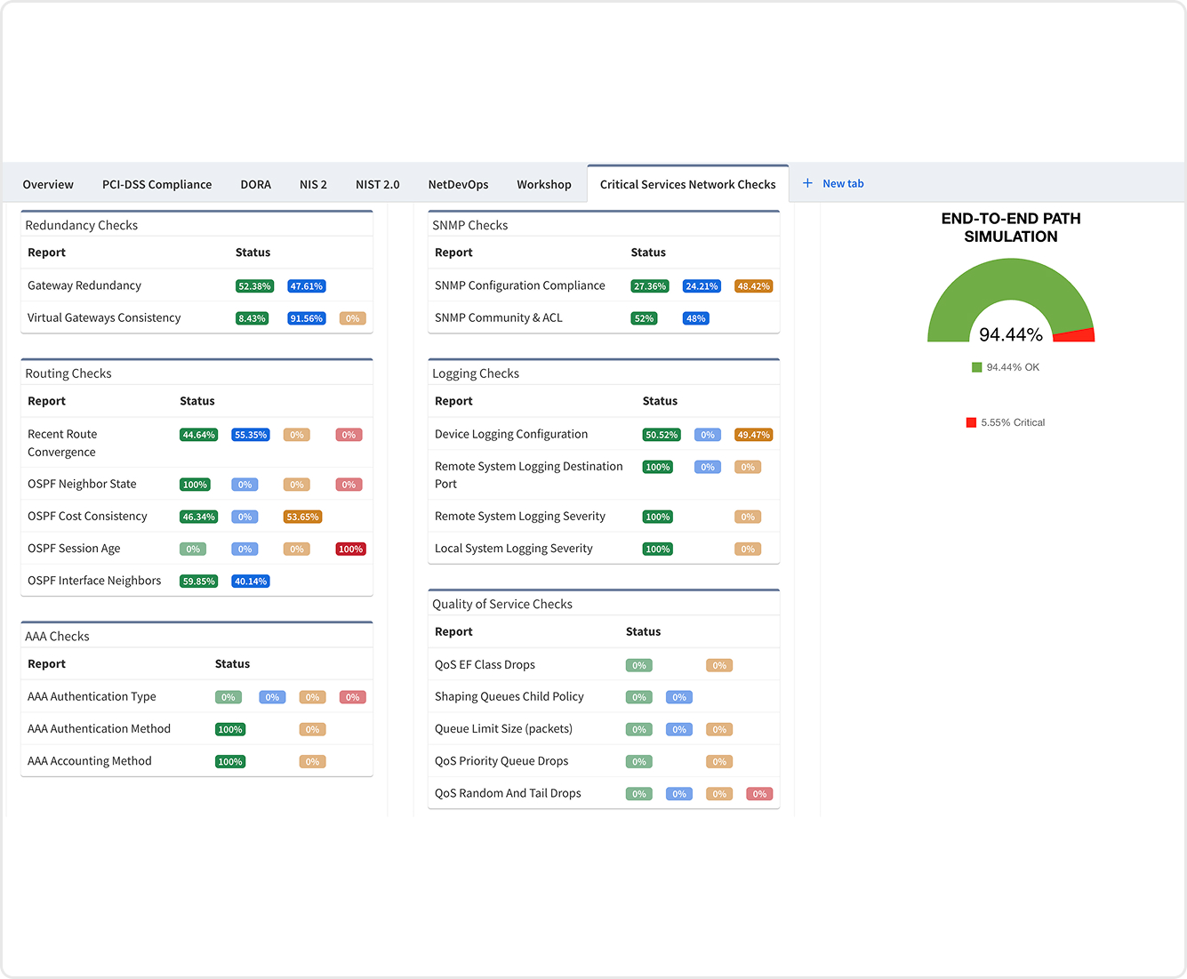Screen dimensions: 1187x979
Task: Open the NIST 2.0 tab
Action: pos(377,185)
